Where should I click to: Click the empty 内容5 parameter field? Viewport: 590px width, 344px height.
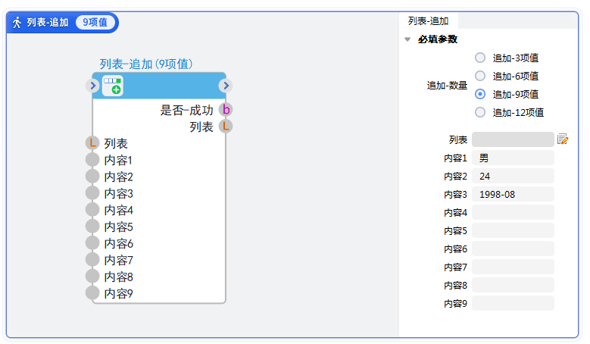click(x=513, y=230)
